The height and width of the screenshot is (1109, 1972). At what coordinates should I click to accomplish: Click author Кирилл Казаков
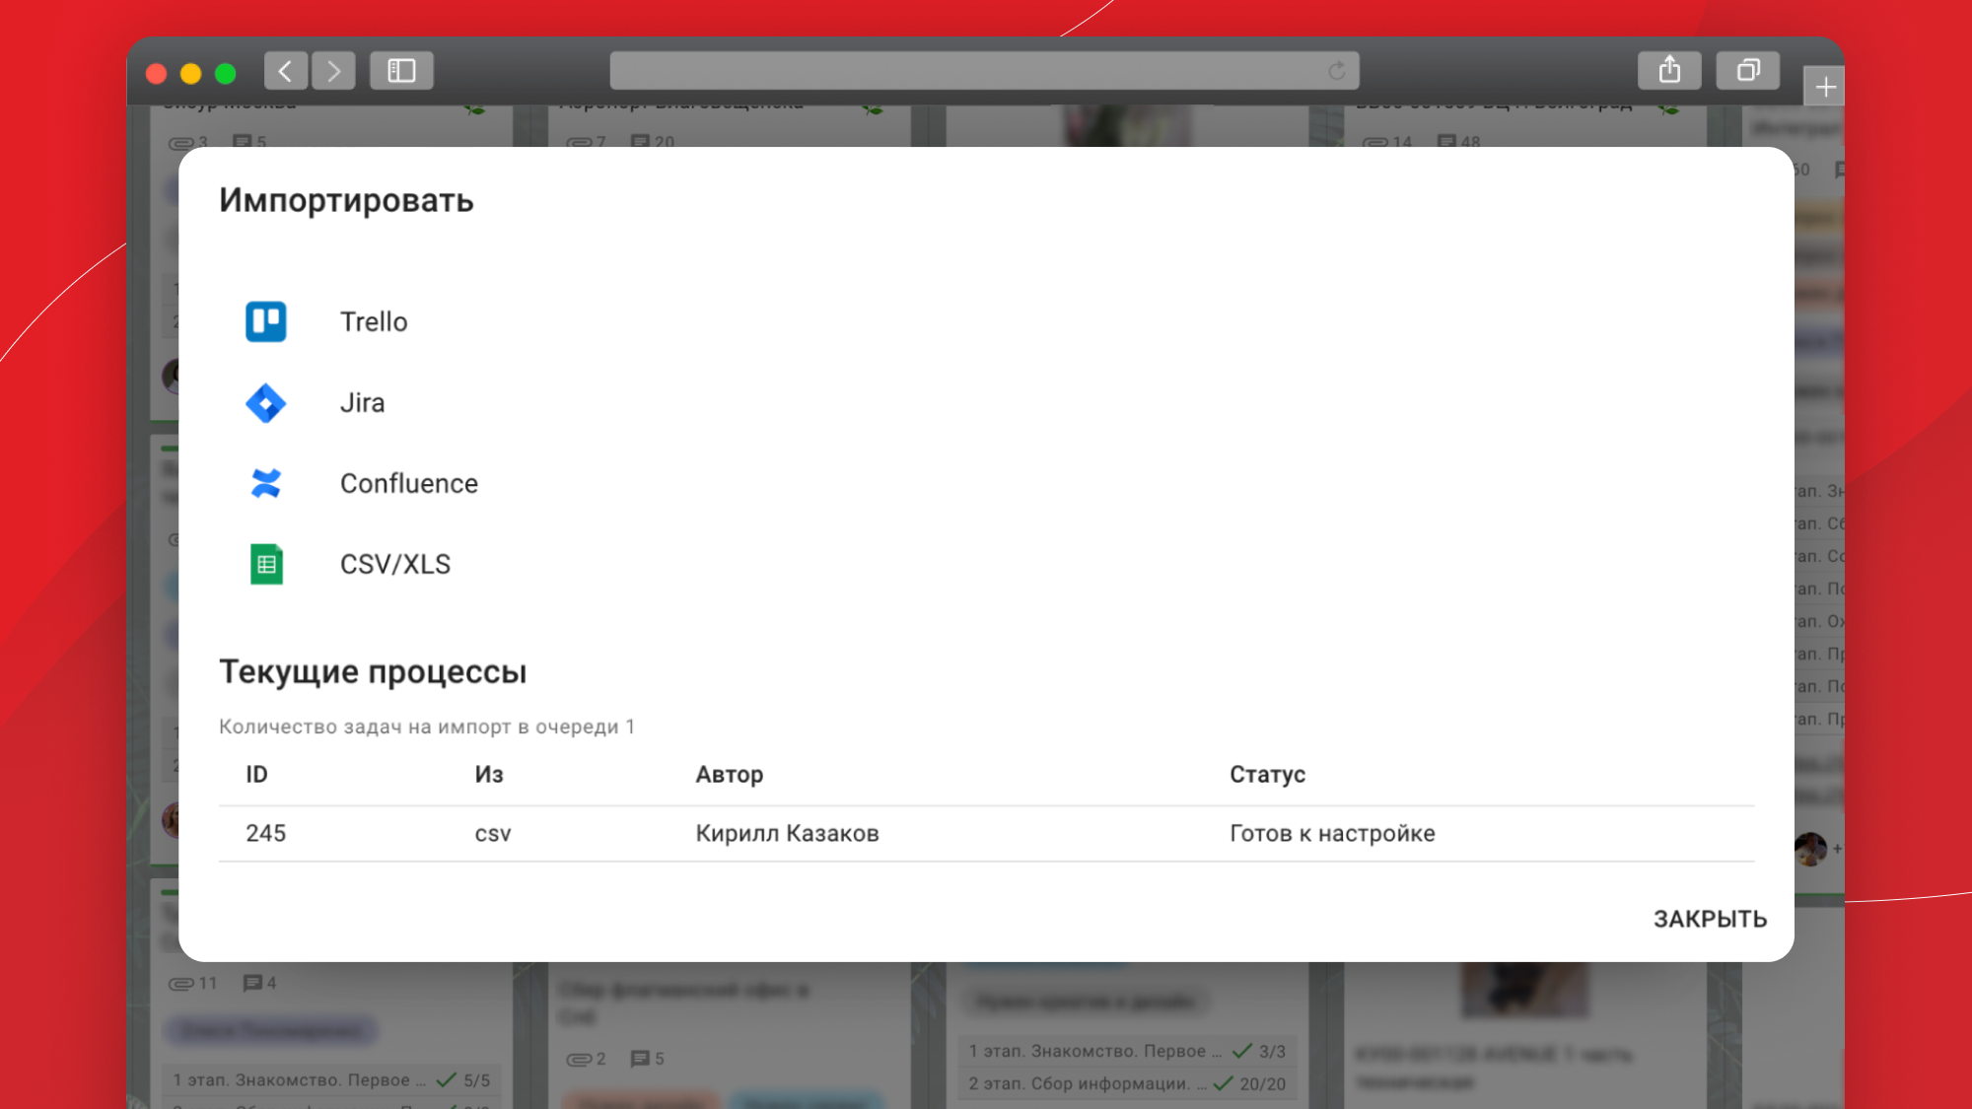[787, 834]
